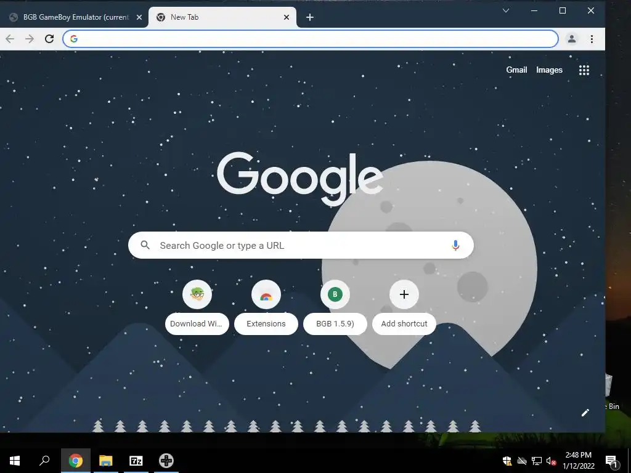Click the magnifier icon in search box
631x473 pixels.
[145, 245]
